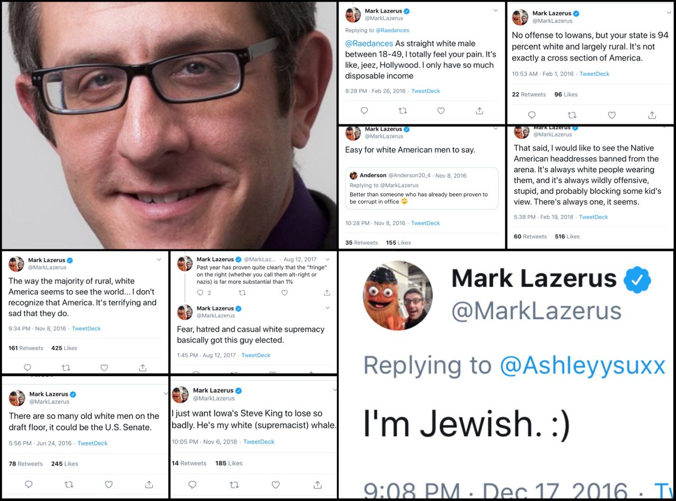This screenshot has width=676, height=501.
Task: View the 161 Retweets list
Action: click(x=26, y=348)
